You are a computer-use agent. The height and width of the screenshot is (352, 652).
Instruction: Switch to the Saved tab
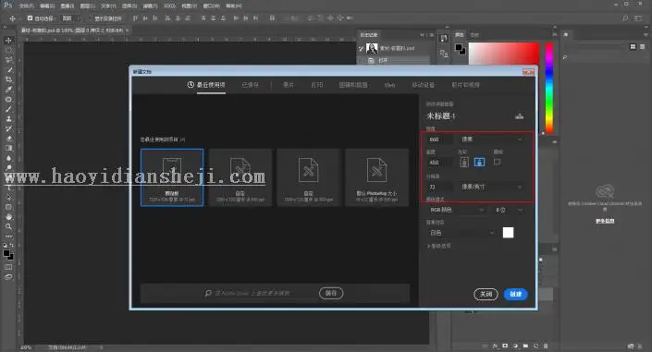(x=251, y=85)
